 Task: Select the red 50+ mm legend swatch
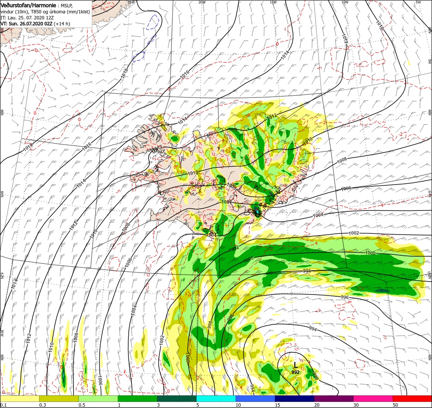click(413, 399)
